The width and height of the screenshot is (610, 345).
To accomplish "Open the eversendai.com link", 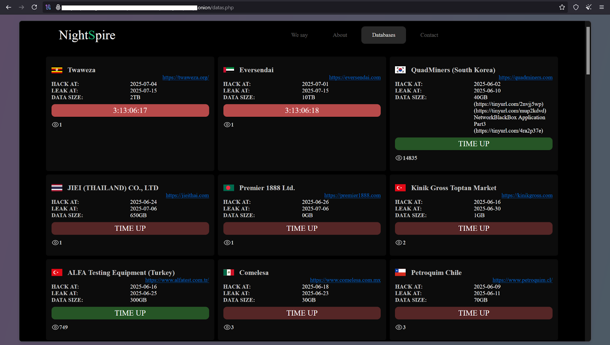I will pos(355,77).
